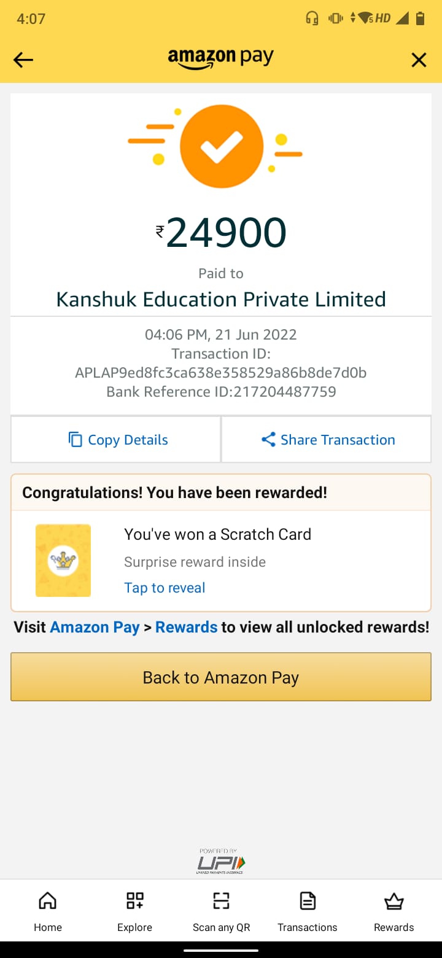Open the scratch card reward thumbnail
442x958 pixels.
[63, 560]
